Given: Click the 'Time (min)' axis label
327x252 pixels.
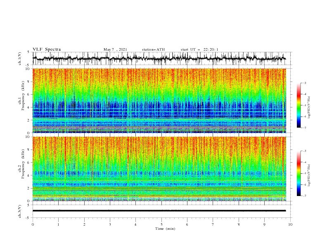Looking at the screenshot, I should (165, 229).
